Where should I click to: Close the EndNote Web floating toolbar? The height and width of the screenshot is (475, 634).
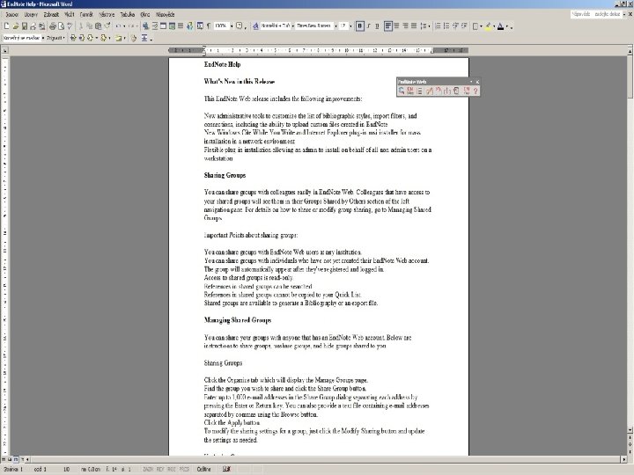(477, 82)
